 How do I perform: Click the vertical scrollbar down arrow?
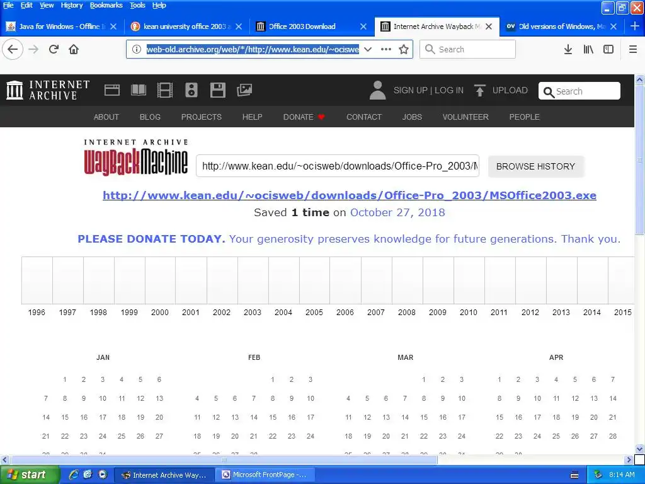640,449
